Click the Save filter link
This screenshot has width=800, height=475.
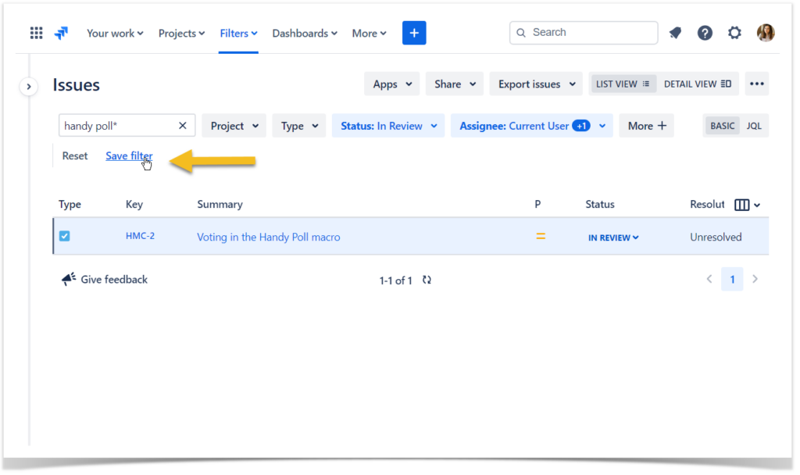coord(129,156)
